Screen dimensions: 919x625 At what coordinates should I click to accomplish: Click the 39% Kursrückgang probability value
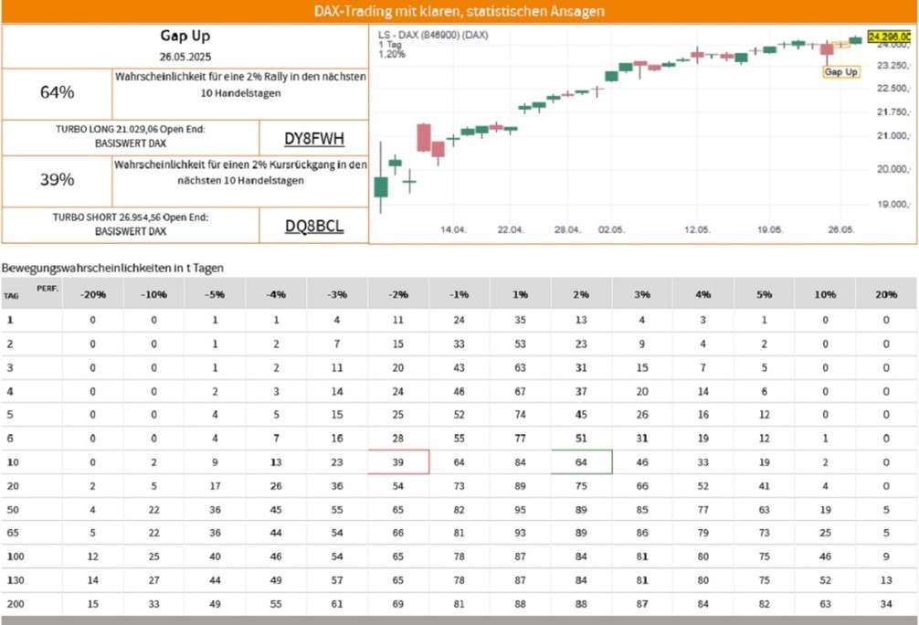(x=57, y=179)
